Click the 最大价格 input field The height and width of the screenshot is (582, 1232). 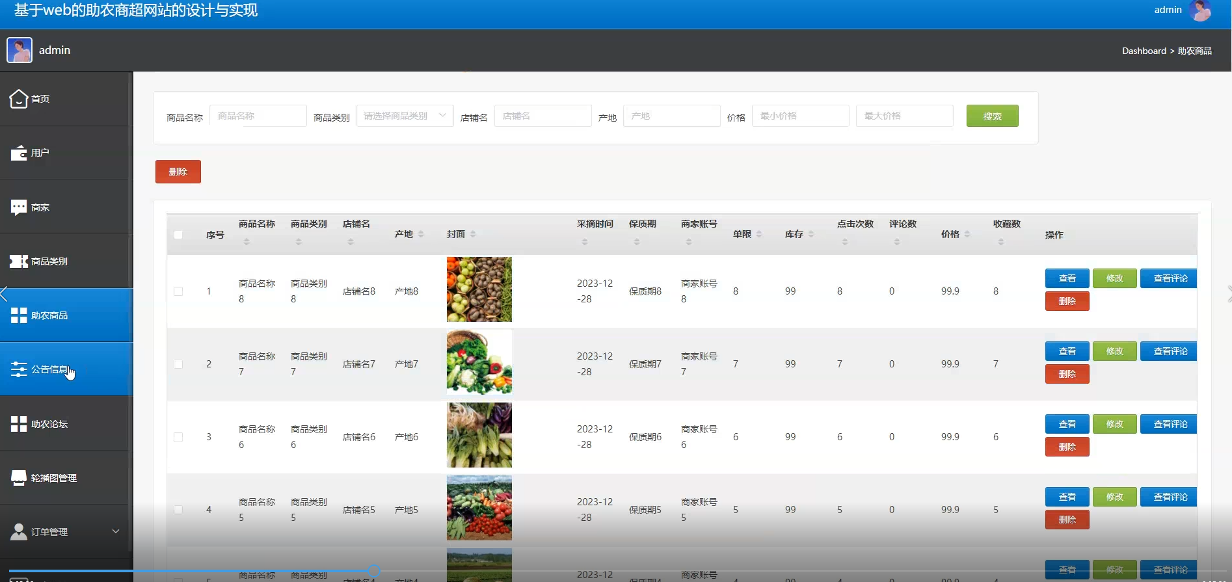904,116
